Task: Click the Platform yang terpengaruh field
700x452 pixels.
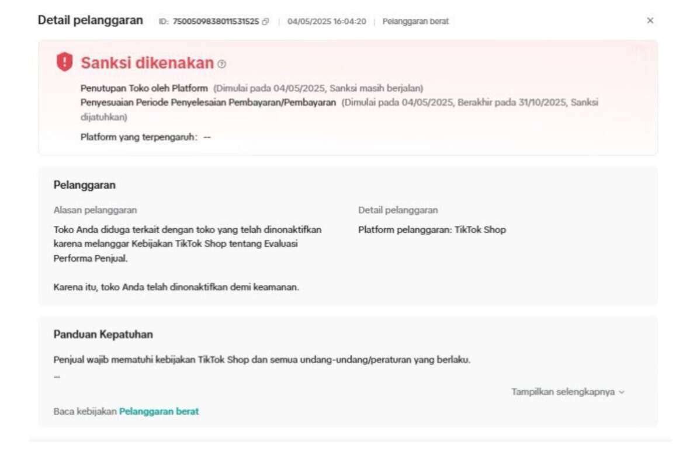Action: click(145, 137)
